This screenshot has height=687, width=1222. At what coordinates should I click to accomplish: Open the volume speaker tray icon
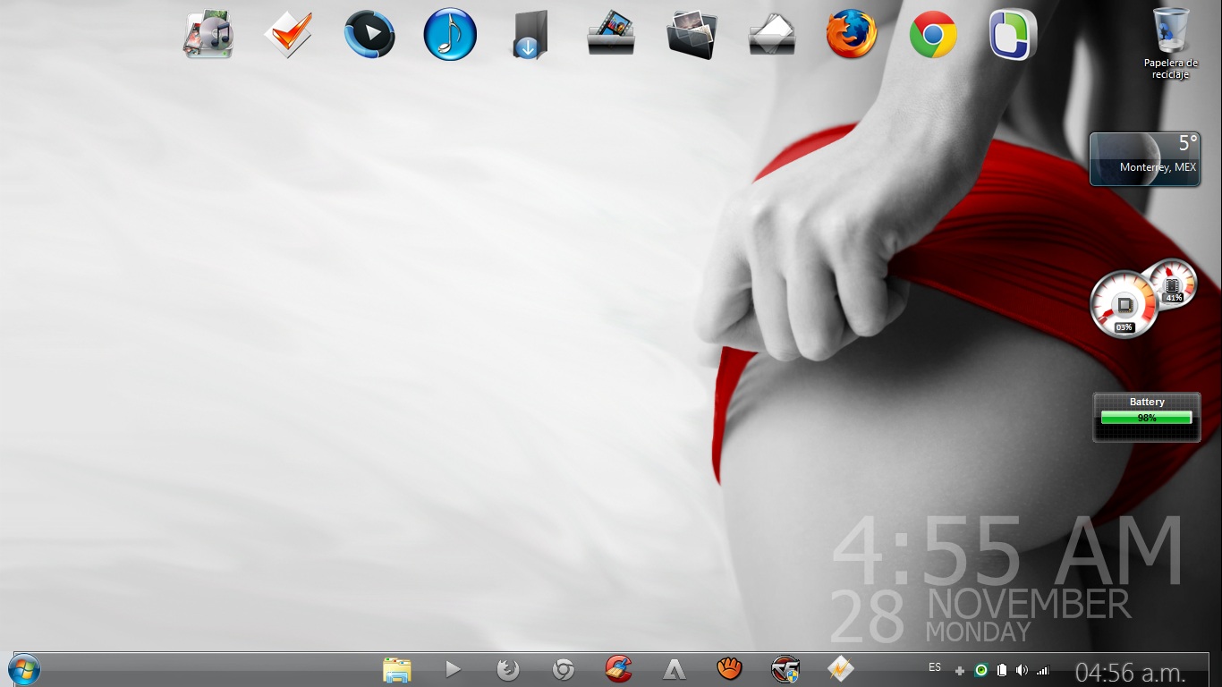tap(1023, 670)
